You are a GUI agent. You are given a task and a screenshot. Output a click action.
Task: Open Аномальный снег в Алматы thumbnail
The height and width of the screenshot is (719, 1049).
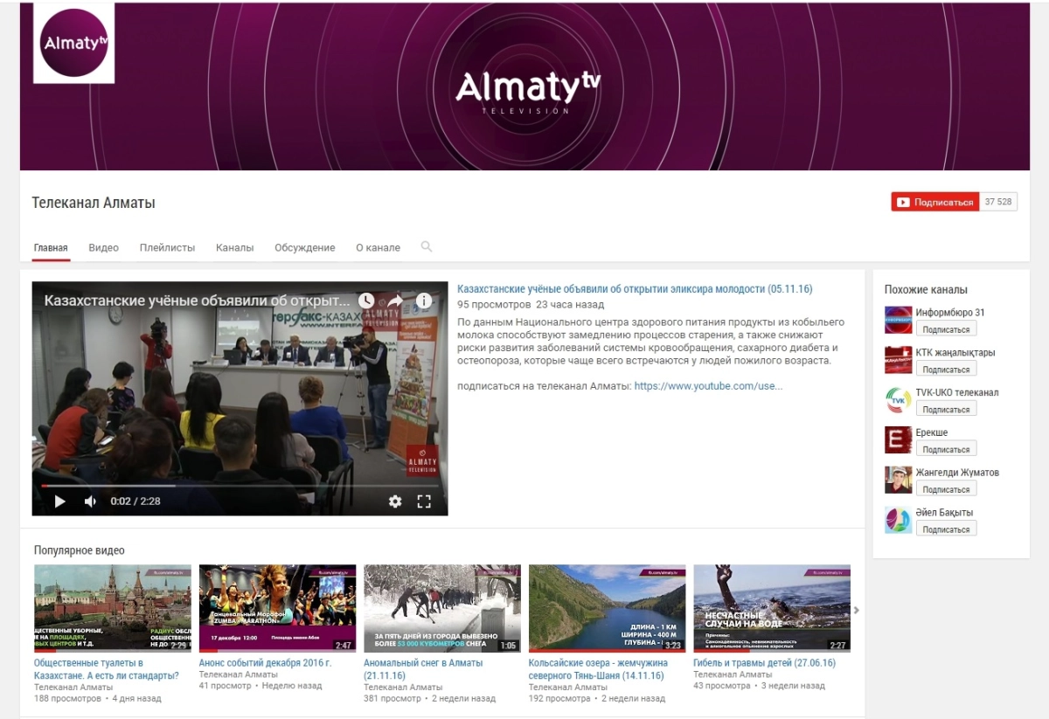[442, 608]
